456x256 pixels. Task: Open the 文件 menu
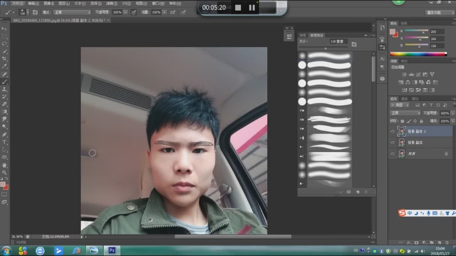click(18, 3)
